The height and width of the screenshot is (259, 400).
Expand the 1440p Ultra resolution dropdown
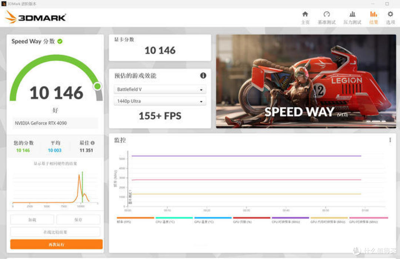160,101
